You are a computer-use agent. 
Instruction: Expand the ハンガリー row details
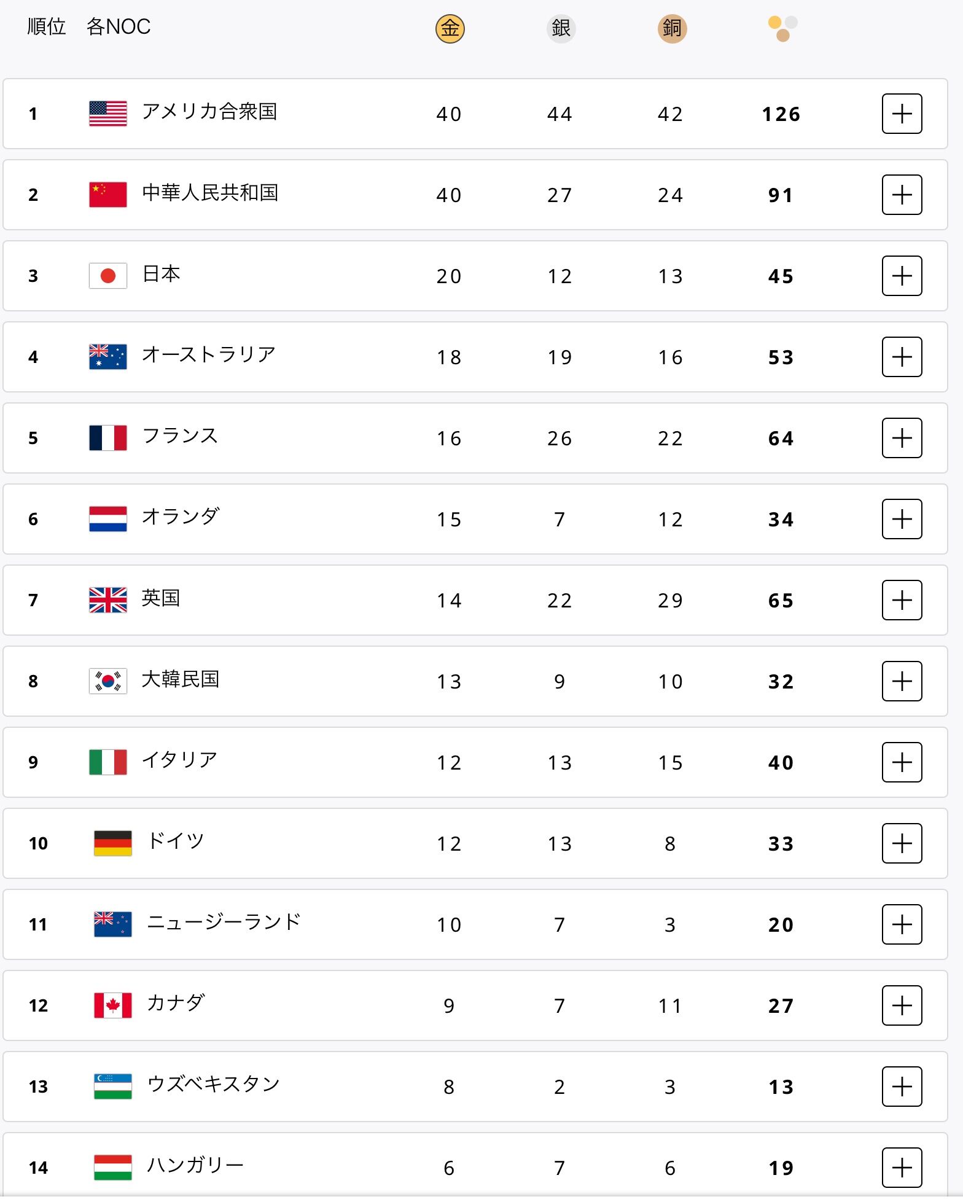pyautogui.click(x=902, y=1168)
